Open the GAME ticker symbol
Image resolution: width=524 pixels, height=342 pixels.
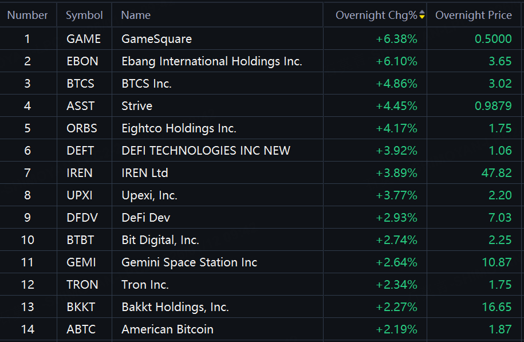pyautogui.click(x=84, y=39)
